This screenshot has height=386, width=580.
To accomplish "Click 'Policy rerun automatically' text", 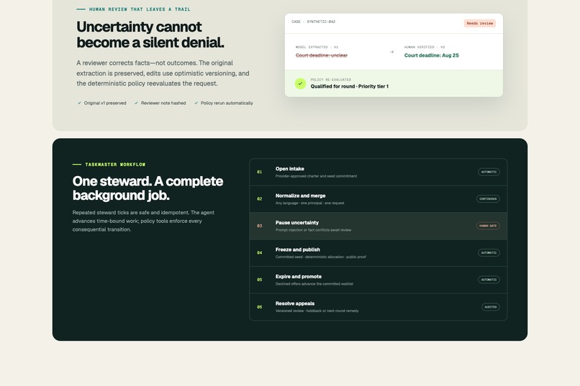I will [x=227, y=103].
